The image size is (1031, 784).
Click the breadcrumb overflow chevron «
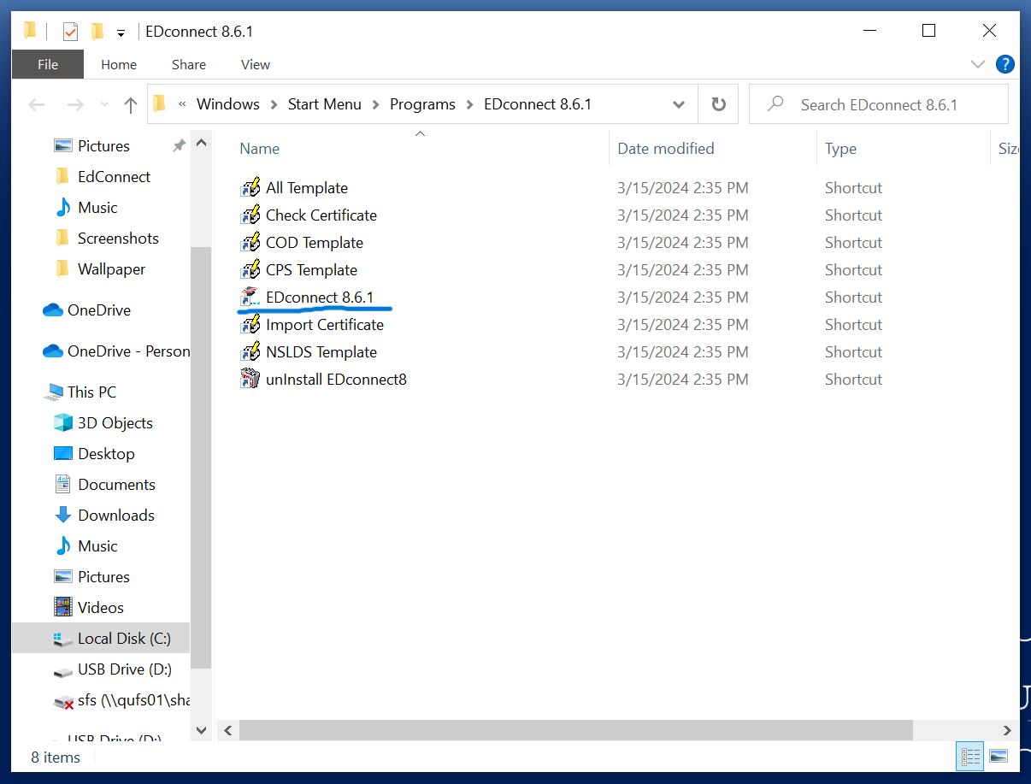pos(182,104)
